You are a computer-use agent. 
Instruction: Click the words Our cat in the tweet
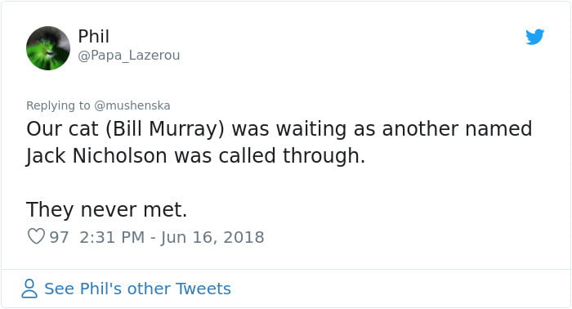[62, 129]
